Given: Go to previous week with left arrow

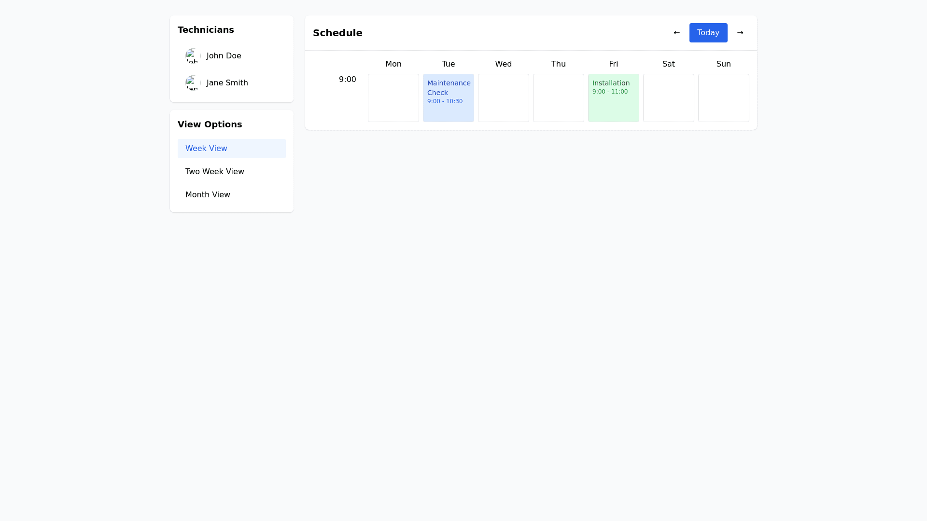Looking at the screenshot, I should (676, 33).
